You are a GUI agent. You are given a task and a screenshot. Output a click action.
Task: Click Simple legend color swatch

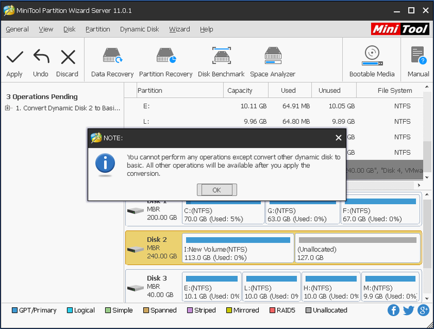coord(108,310)
